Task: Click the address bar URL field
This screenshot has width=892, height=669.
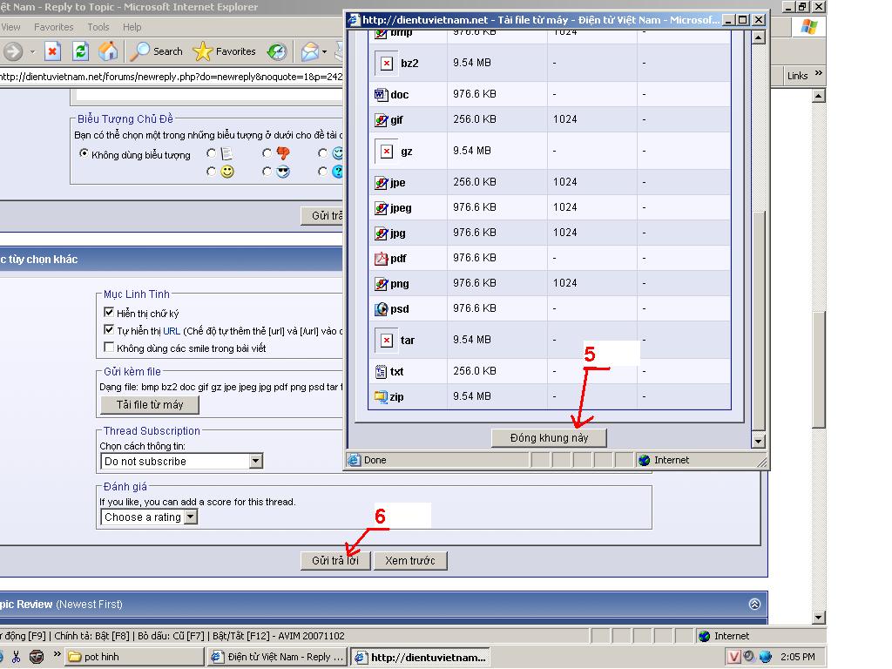Action: pos(172,77)
